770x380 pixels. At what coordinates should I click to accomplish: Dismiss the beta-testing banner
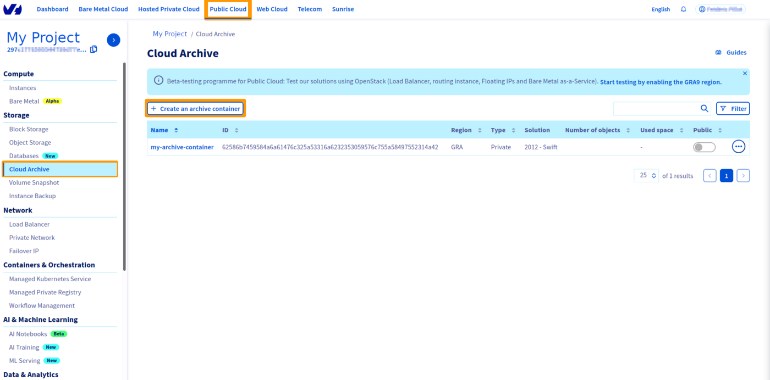pos(745,73)
